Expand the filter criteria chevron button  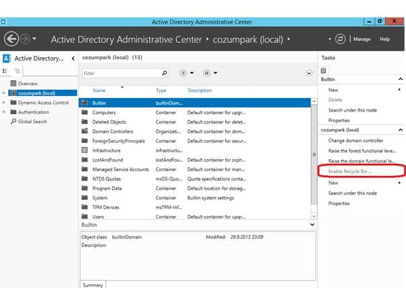coord(309,73)
